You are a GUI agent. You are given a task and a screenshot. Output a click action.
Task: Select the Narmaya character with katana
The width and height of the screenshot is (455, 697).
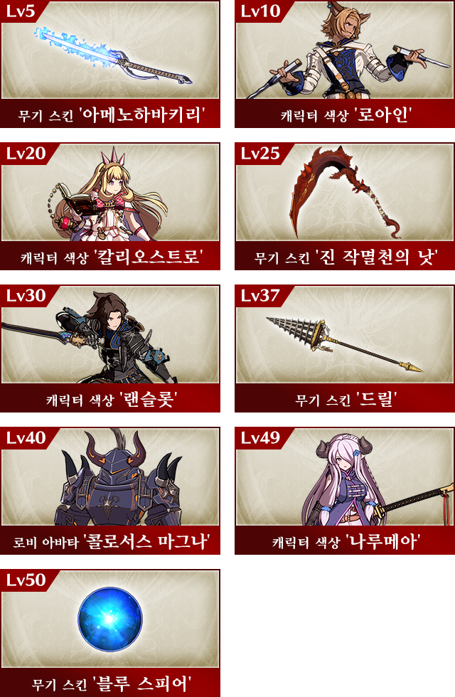coord(378,480)
